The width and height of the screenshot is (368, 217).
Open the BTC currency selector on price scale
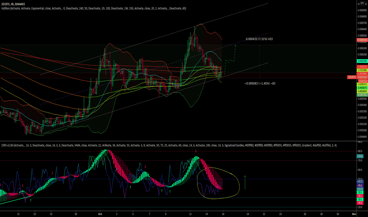point(362,4)
